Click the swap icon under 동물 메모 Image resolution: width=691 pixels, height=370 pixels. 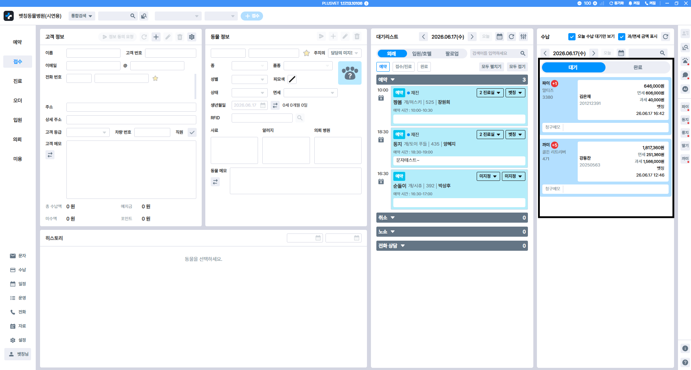pyautogui.click(x=215, y=182)
